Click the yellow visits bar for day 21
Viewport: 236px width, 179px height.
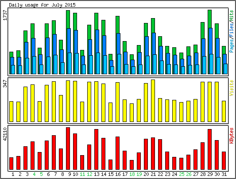point(153,101)
